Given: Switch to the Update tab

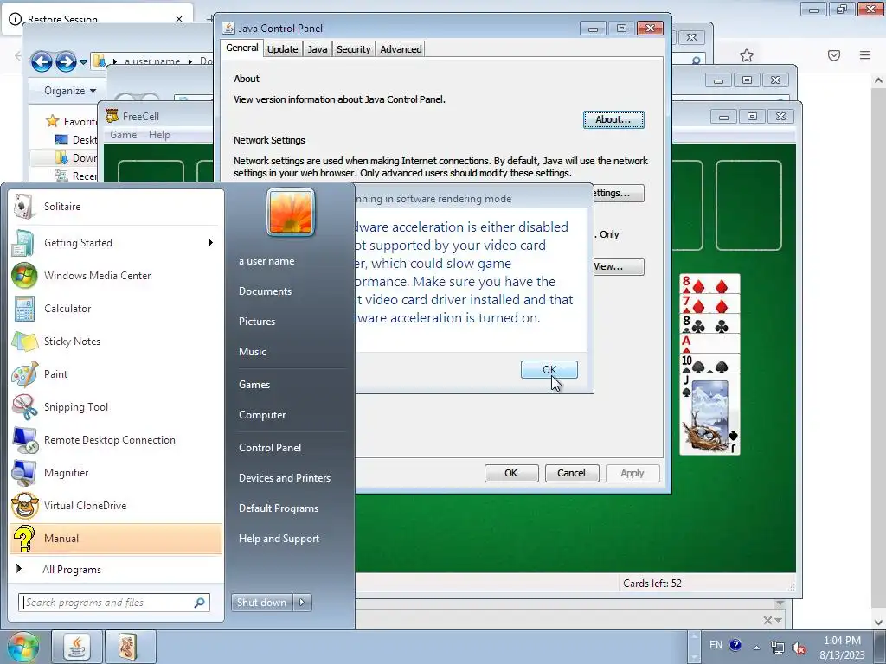Looking at the screenshot, I should pos(283,49).
